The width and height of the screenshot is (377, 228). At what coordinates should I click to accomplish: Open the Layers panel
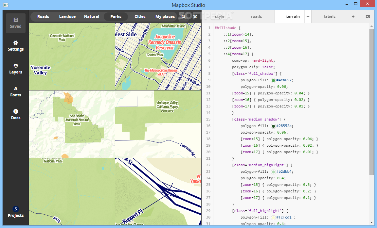pyautogui.click(x=16, y=69)
